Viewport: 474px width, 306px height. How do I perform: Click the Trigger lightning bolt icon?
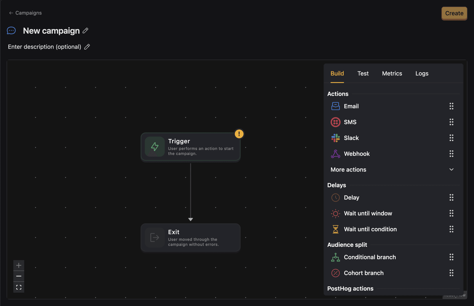(x=155, y=146)
